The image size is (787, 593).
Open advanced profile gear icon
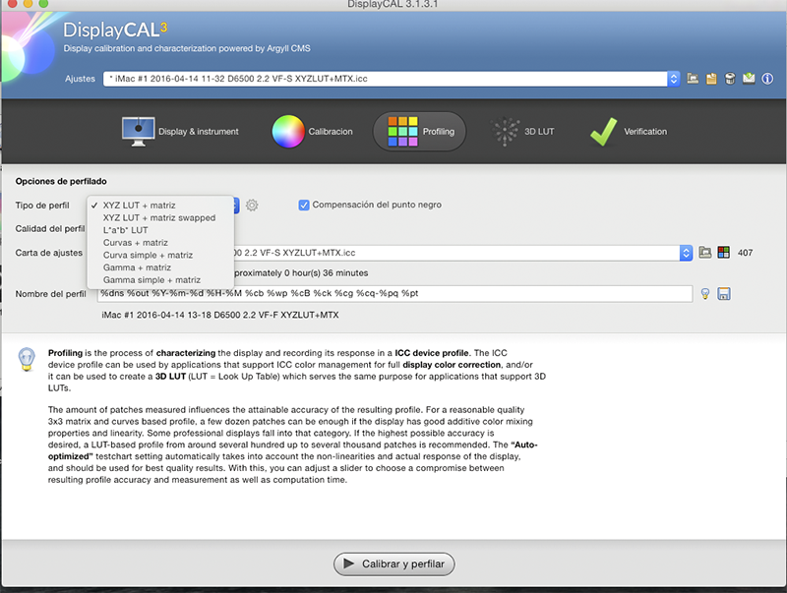click(252, 205)
